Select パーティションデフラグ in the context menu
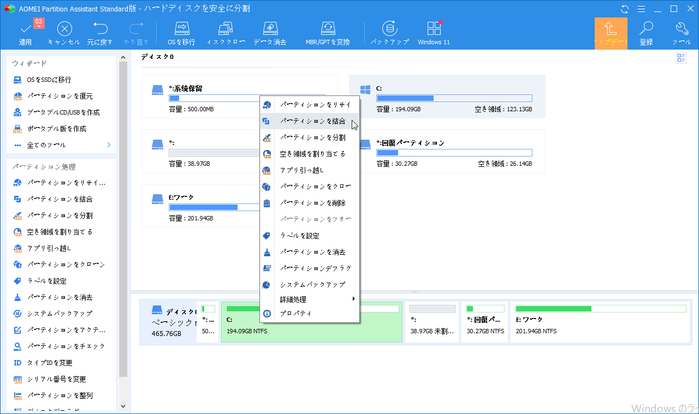This screenshot has height=414, width=699. coord(310,268)
